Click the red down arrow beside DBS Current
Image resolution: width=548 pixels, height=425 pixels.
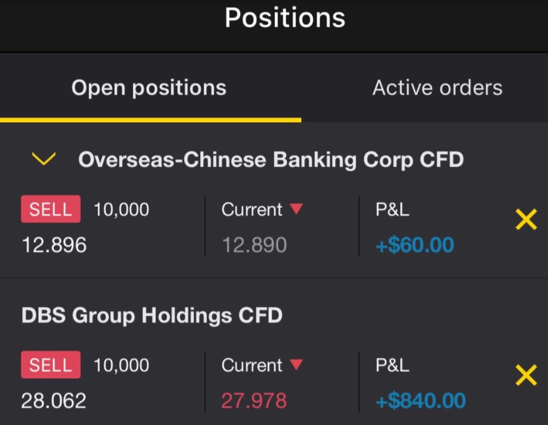[x=296, y=365]
